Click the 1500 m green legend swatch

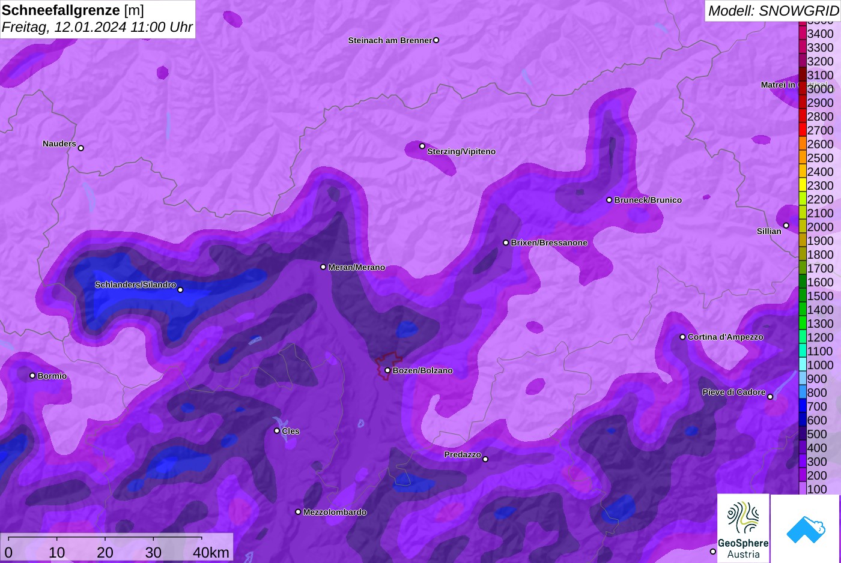coord(803,295)
